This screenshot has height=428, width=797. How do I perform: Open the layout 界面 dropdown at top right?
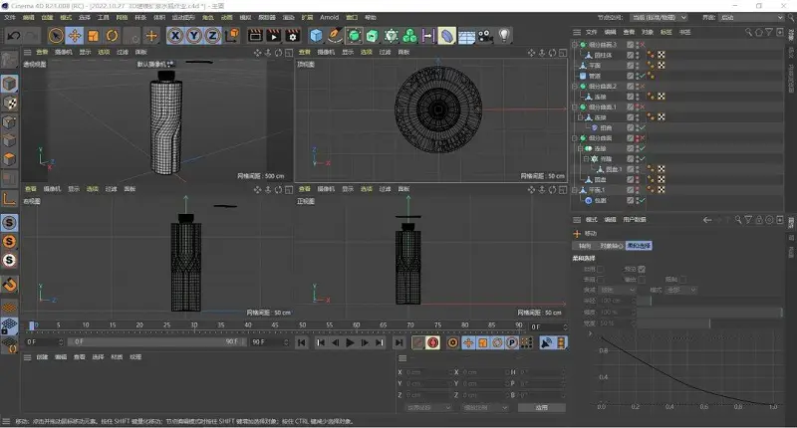tap(752, 17)
